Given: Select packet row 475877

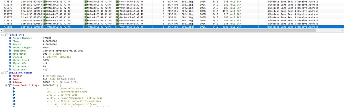Looking at the screenshot, I should (x=172, y=14).
